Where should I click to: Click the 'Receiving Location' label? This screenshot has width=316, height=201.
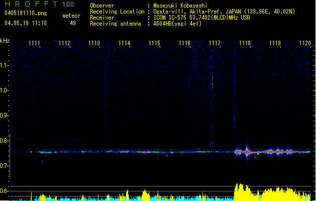pyautogui.click(x=117, y=12)
